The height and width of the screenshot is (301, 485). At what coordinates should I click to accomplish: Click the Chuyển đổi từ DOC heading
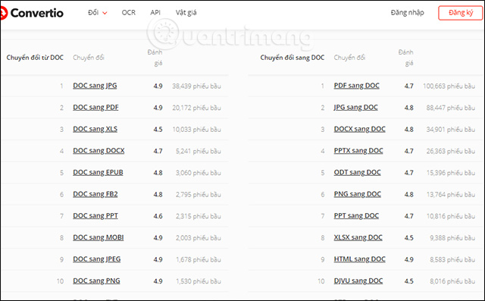point(35,58)
